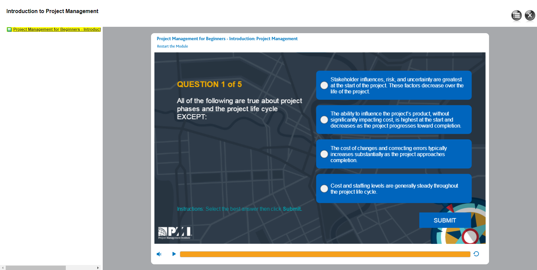Click the QUESTION 1 of 5 heading
Screen dimensions: 537x270
click(209, 84)
